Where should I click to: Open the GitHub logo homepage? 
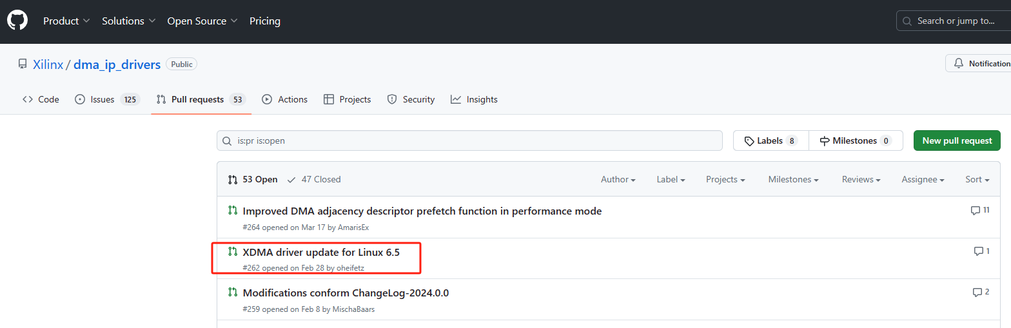tap(17, 21)
